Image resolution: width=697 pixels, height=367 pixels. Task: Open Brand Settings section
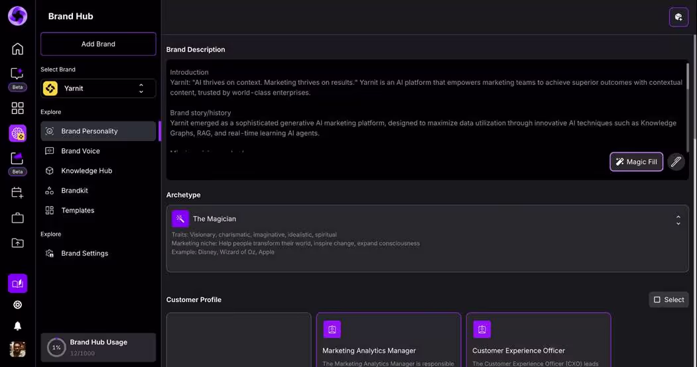click(98, 254)
